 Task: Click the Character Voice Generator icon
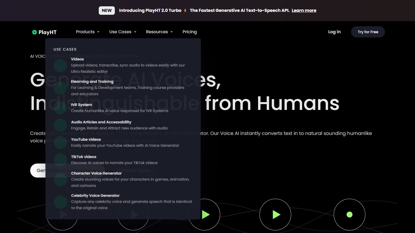coord(60,180)
